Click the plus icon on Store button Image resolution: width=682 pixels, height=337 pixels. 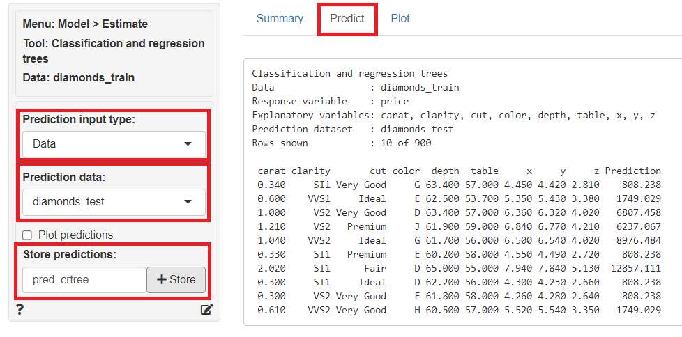coord(162,279)
